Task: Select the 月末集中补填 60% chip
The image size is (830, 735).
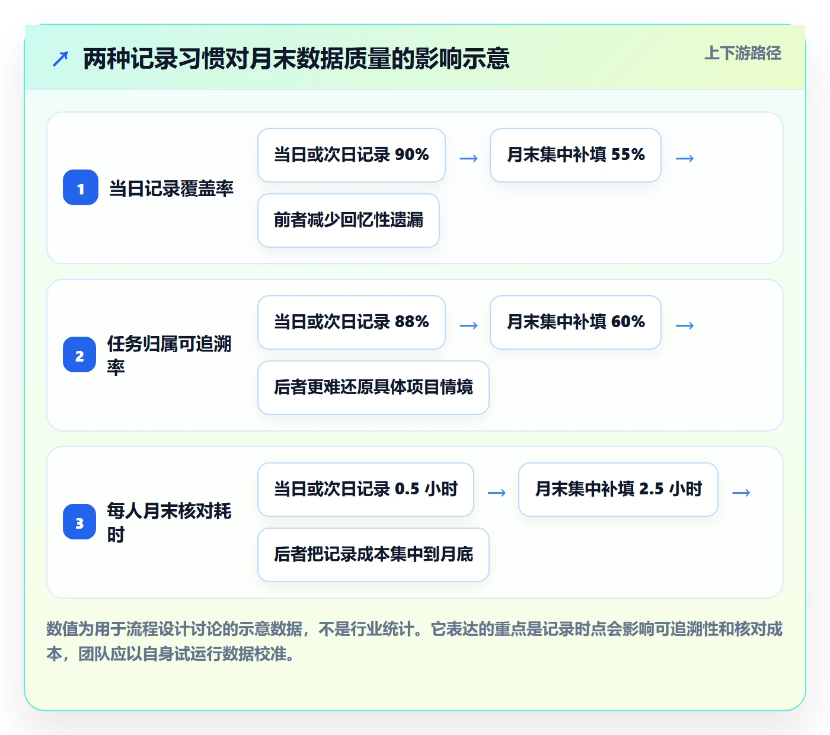Action: click(x=576, y=322)
